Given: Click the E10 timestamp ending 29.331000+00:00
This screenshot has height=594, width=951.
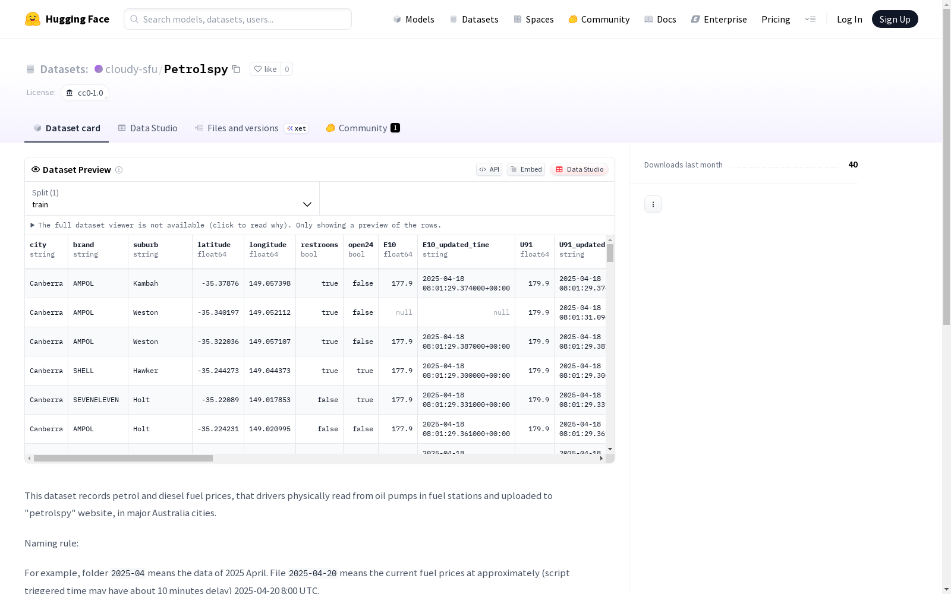Looking at the screenshot, I should tap(467, 400).
